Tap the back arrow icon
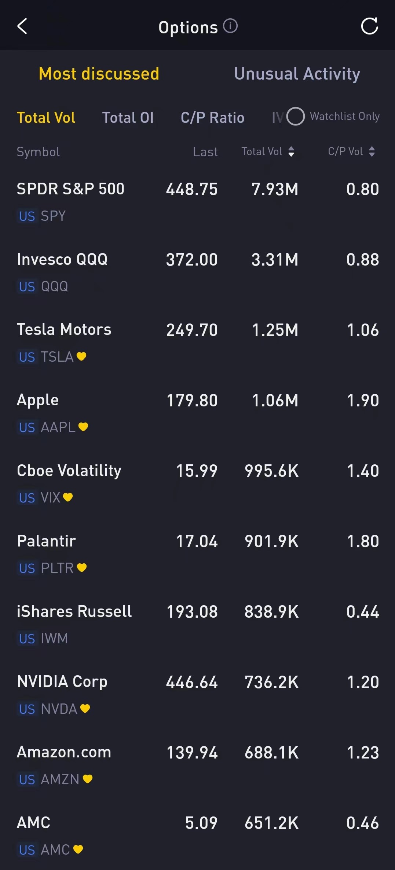Image resolution: width=395 pixels, height=870 pixels. [22, 26]
